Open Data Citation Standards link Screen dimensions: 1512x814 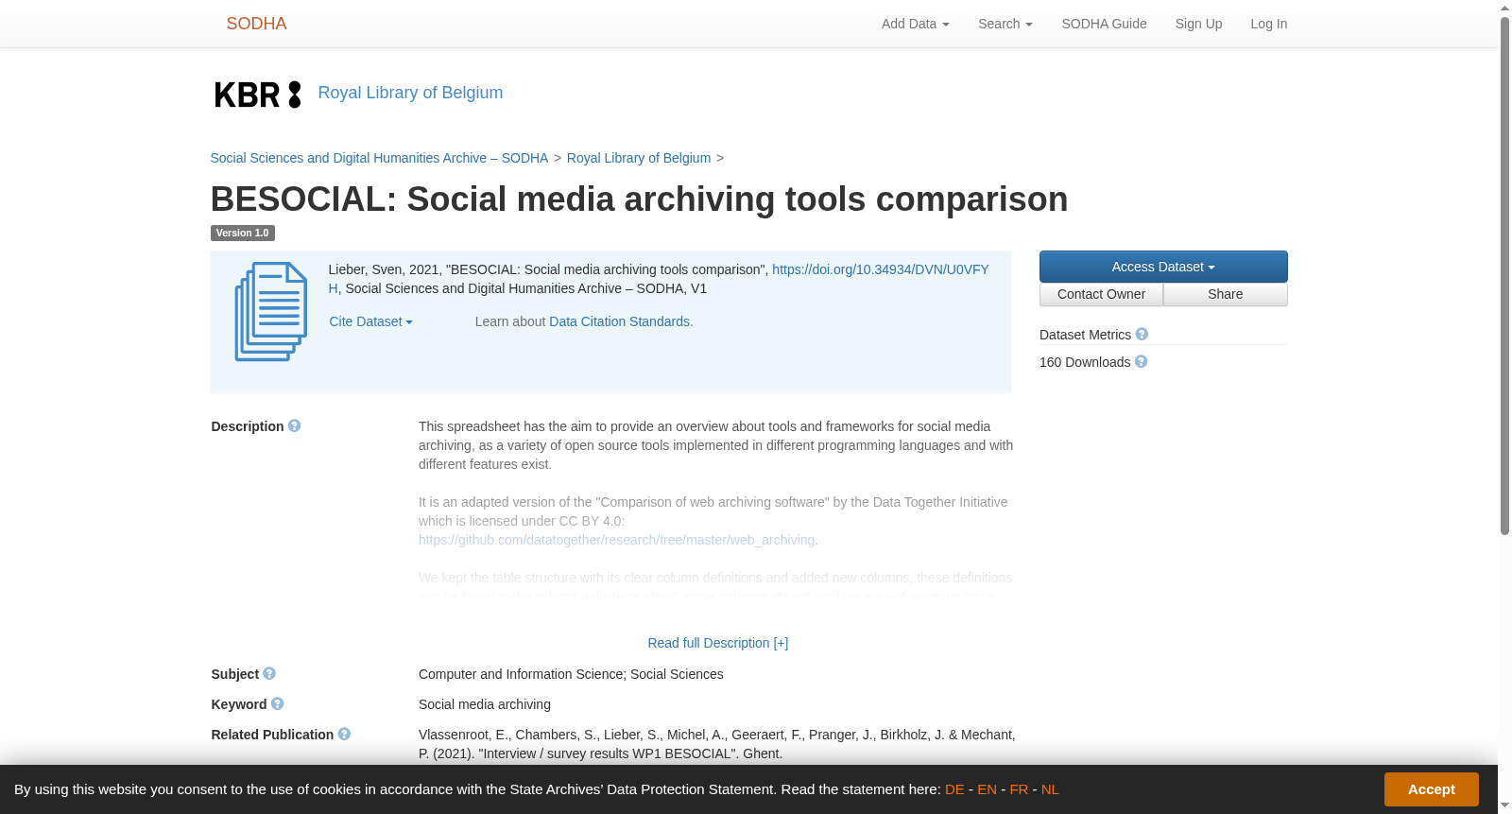[x=619, y=321]
